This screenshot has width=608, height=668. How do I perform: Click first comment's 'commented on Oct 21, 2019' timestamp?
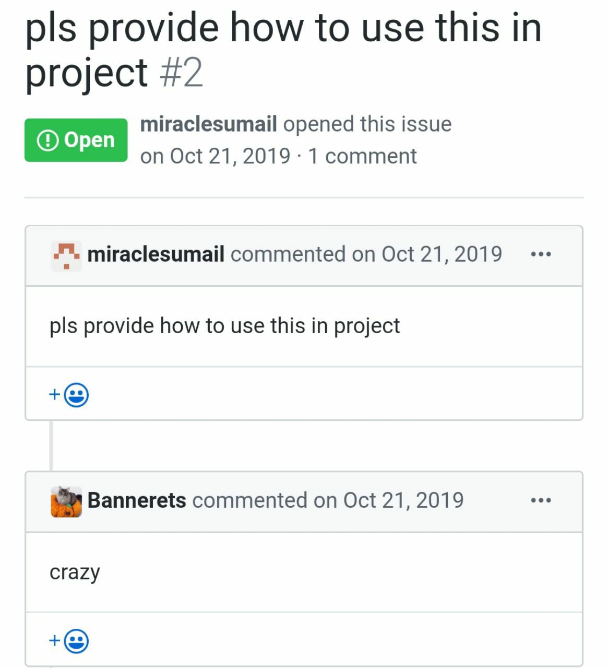(x=366, y=254)
